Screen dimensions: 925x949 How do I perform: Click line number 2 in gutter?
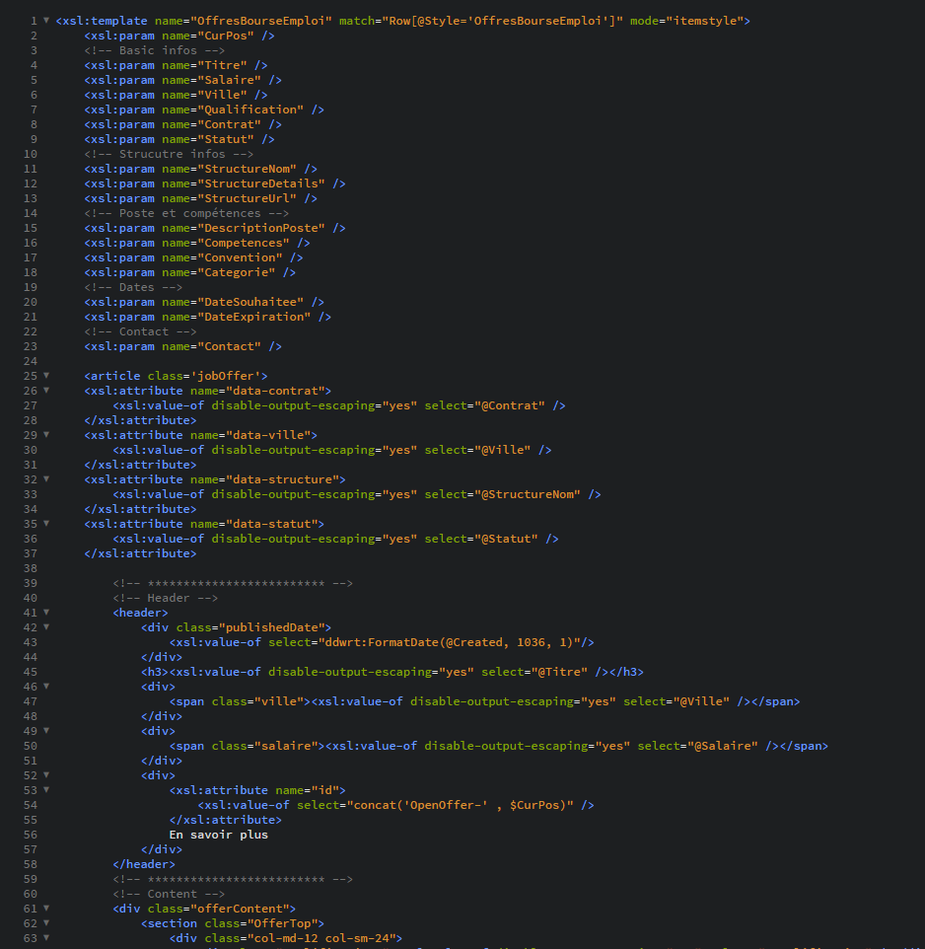pos(34,36)
